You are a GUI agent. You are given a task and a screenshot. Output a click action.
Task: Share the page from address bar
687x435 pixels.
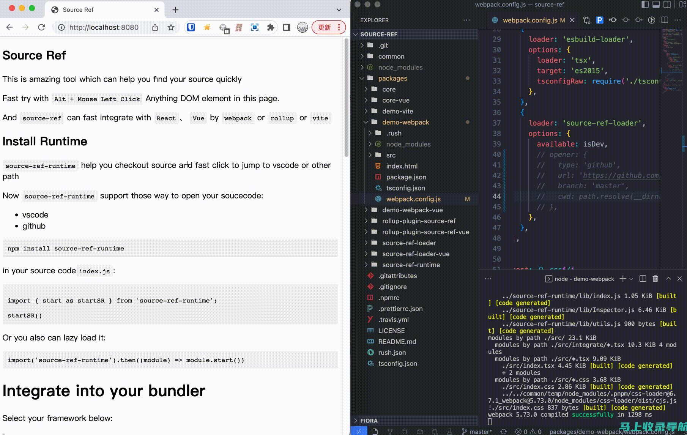pos(155,27)
